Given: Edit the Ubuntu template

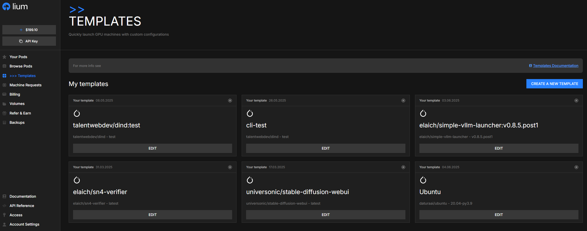Looking at the screenshot, I should (499, 215).
